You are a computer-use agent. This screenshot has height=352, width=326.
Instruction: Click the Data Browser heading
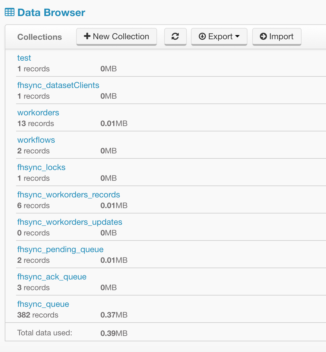(x=51, y=12)
